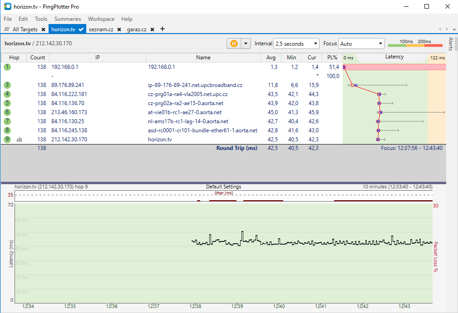Open the Interval dropdown
Screen dimensions: 458x313
[296, 44]
